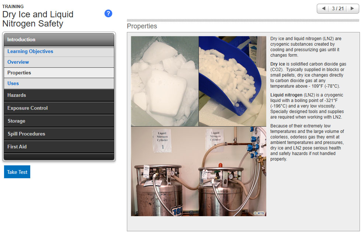The height and width of the screenshot is (232, 364).
Task: Open the Learning Objectives page
Action: 30,52
